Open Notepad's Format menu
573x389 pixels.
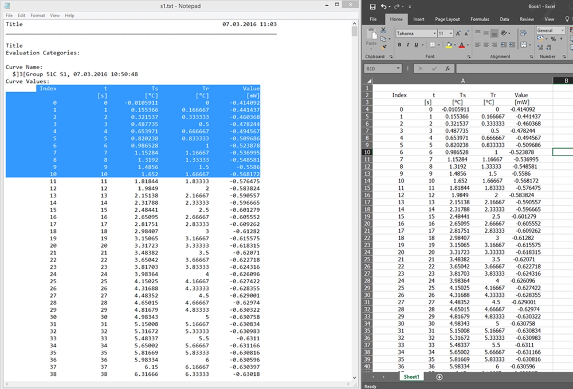coord(37,15)
